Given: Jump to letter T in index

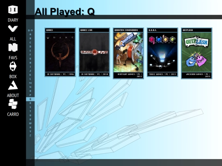Looking at the screenshot, I should coord(30,111).
